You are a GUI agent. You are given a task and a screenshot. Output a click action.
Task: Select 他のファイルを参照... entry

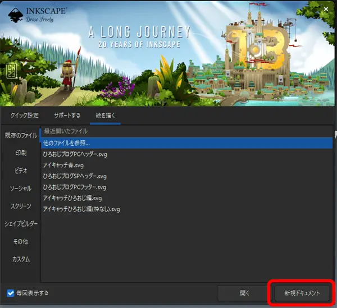187,143
